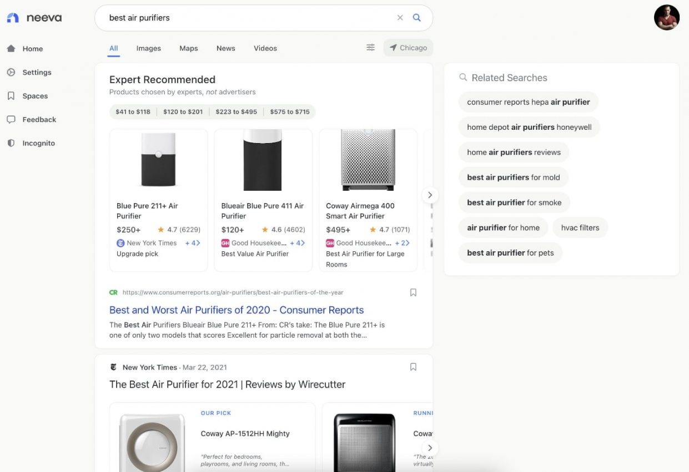This screenshot has width=689, height=472.
Task: Bookmark the New York Times result
Action: 413,367
